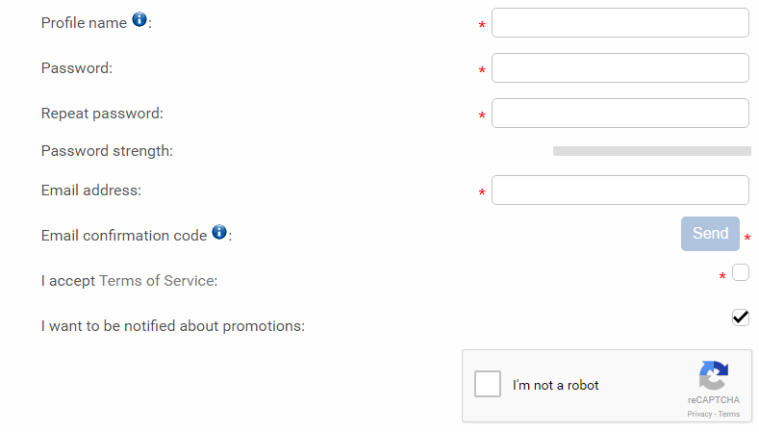Open the reCAPTCHA Terms link
Viewport: 759px width, 432px height.
[x=729, y=414]
